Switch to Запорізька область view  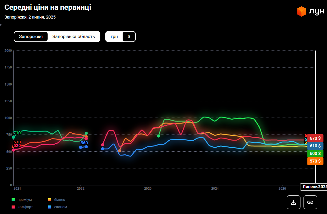click(74, 37)
